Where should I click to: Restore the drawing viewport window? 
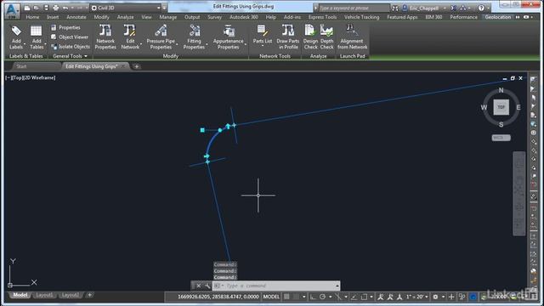coord(513,78)
